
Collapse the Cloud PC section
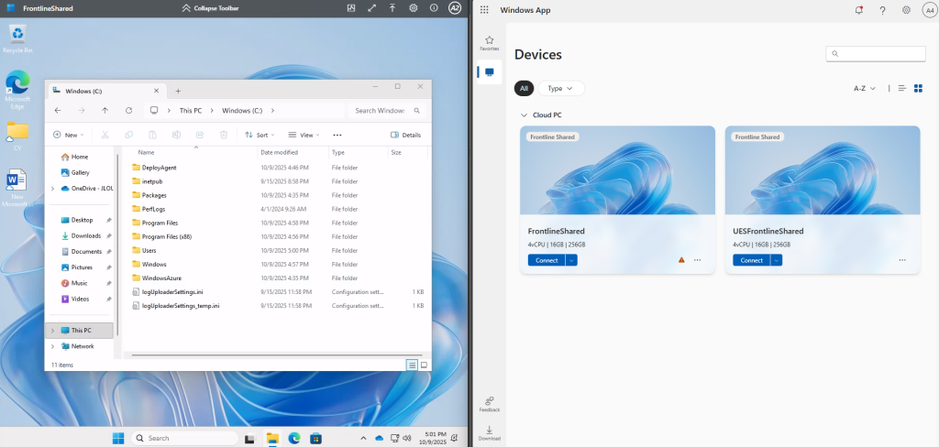(524, 115)
